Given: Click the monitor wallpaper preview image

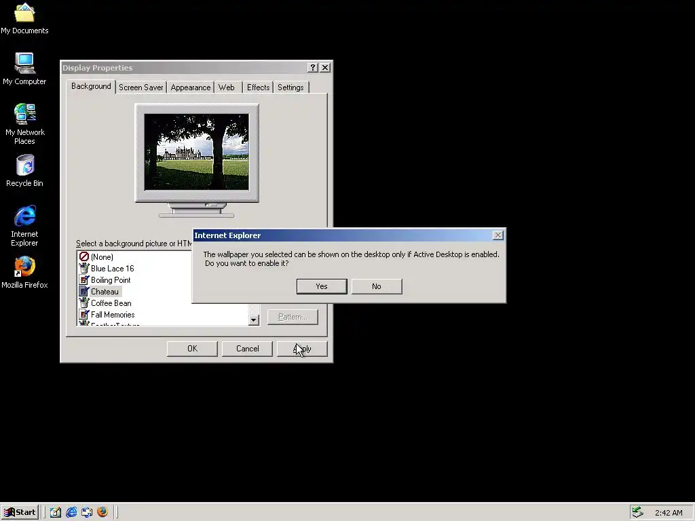Looking at the screenshot, I should point(196,152).
